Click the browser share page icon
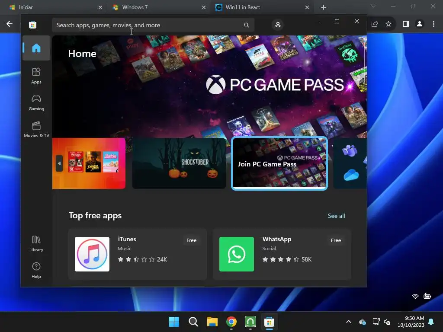Viewport: 443px width, 332px height. pos(375,24)
